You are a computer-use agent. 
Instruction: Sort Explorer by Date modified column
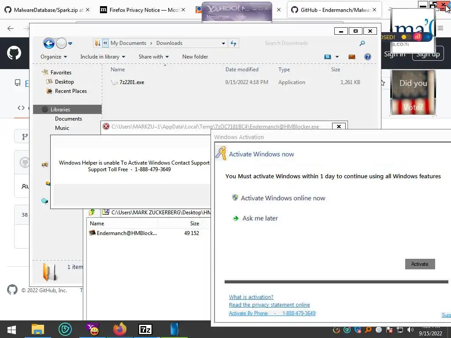click(x=242, y=69)
